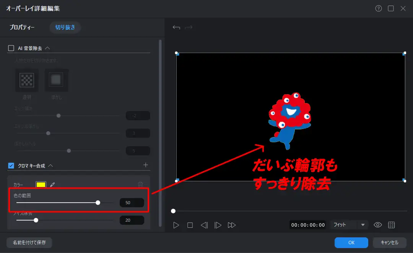Toggle the grid overlay icon
The width and height of the screenshot is (413, 253).
point(391,225)
